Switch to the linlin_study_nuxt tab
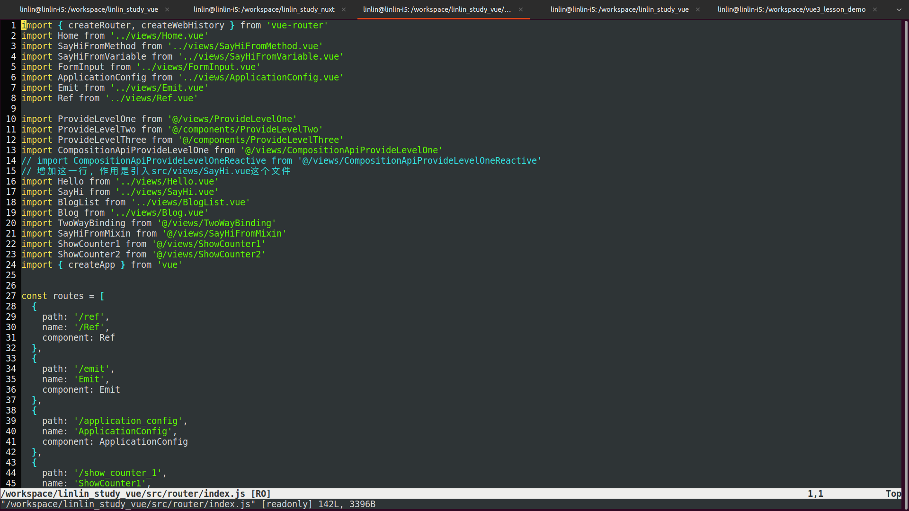The height and width of the screenshot is (511, 909). 264,9
